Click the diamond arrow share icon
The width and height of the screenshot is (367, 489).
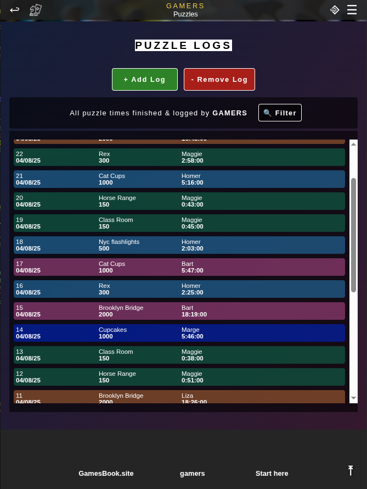(x=335, y=10)
